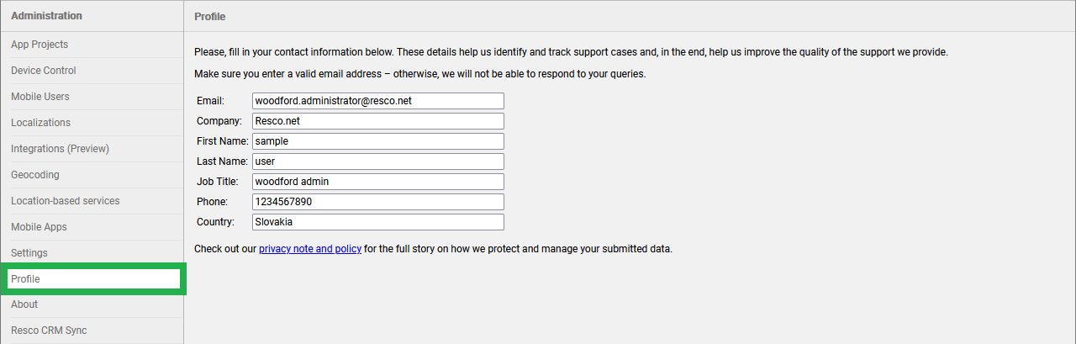Click the First Name field
Image resolution: width=1076 pixels, height=344 pixels.
tap(377, 141)
